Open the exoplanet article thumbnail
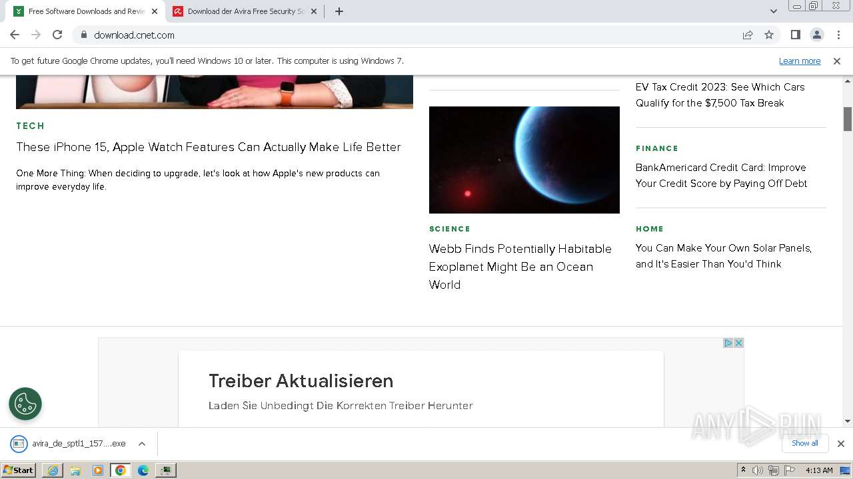Screen dimensions: 853x479 pyautogui.click(x=524, y=160)
